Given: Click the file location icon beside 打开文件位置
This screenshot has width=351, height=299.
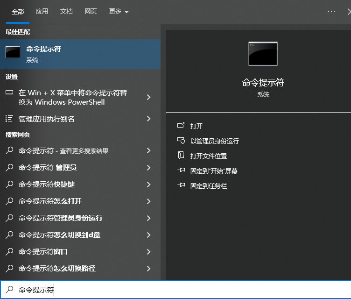Looking at the screenshot, I should click(181, 155).
